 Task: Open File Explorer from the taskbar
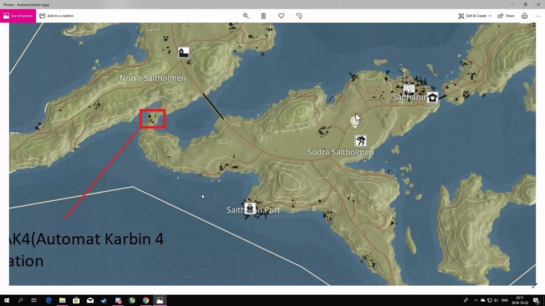click(62, 300)
